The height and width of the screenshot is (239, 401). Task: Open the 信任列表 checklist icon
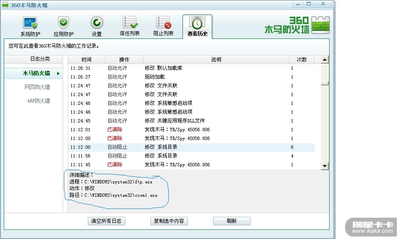point(130,23)
